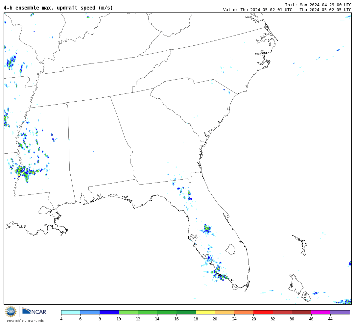Click the green 14-16 color swatch
The height and width of the screenshot is (325, 355).
click(167, 312)
